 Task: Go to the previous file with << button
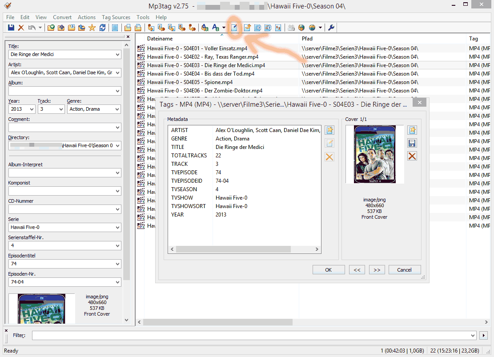pyautogui.click(x=357, y=270)
